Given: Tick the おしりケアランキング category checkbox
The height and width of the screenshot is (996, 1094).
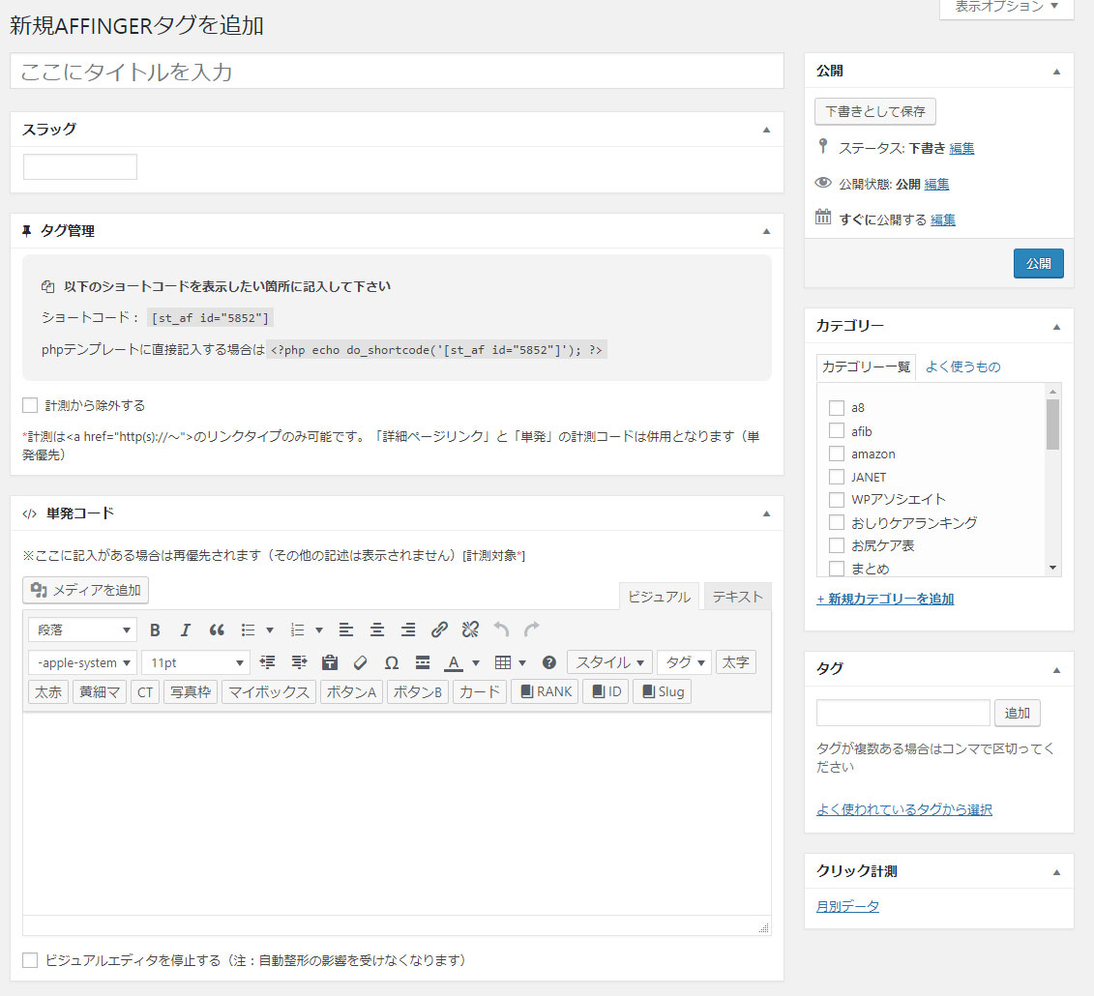Looking at the screenshot, I should (x=837, y=522).
